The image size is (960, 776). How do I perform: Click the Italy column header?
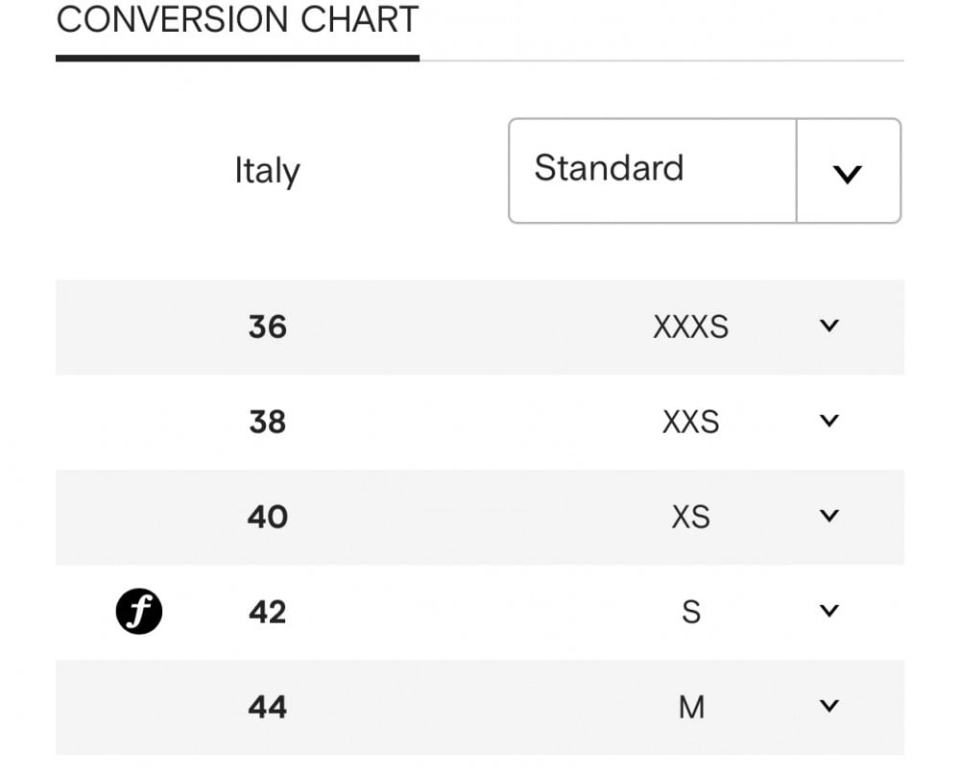268,171
